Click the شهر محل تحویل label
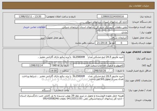The image size is (157, 111). pyautogui.click(x=55, y=38)
